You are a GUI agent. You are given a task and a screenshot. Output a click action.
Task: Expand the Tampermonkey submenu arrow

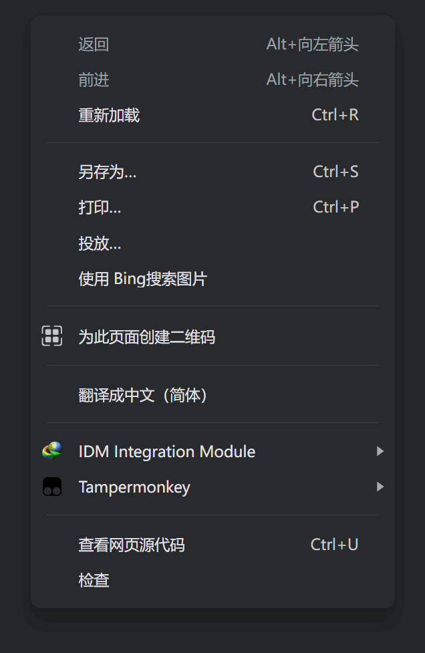tap(380, 487)
